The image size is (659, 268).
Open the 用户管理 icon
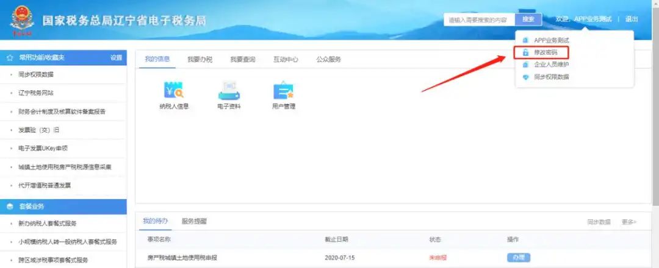pos(283,90)
